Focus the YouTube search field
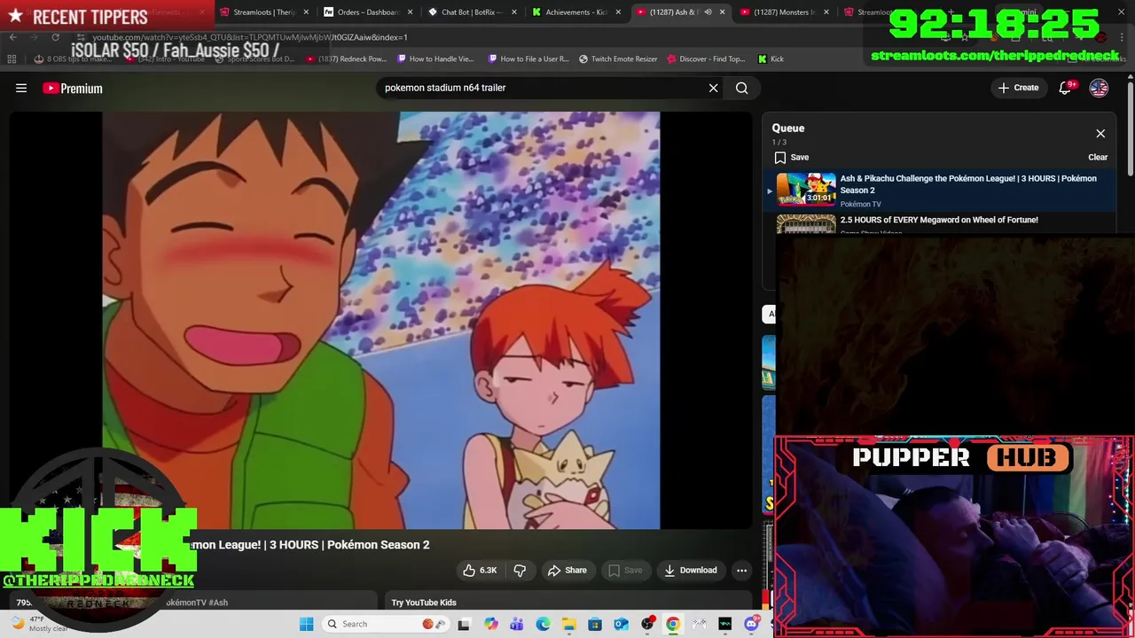Viewport: 1135px width, 638px height. tap(541, 88)
